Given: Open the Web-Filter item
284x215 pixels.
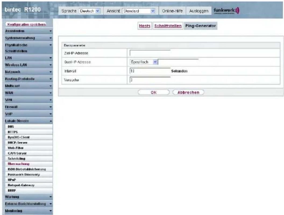Looking at the screenshot, I should click(x=29, y=148).
